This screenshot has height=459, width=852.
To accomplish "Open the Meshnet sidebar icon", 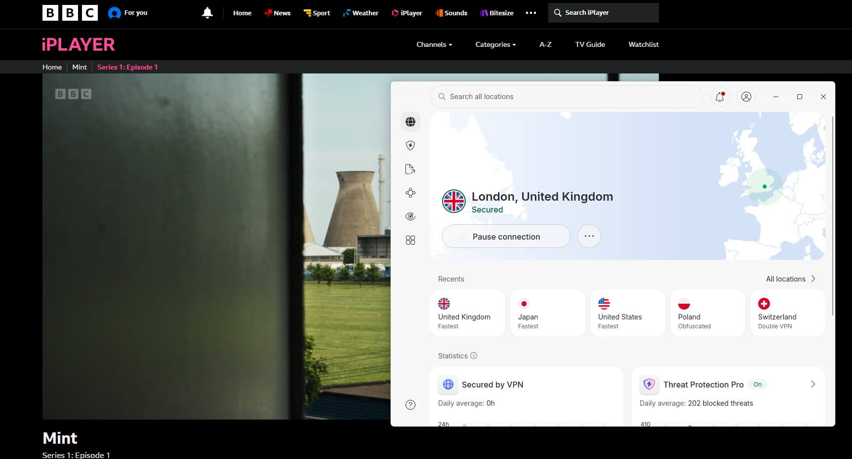I will tap(410, 193).
